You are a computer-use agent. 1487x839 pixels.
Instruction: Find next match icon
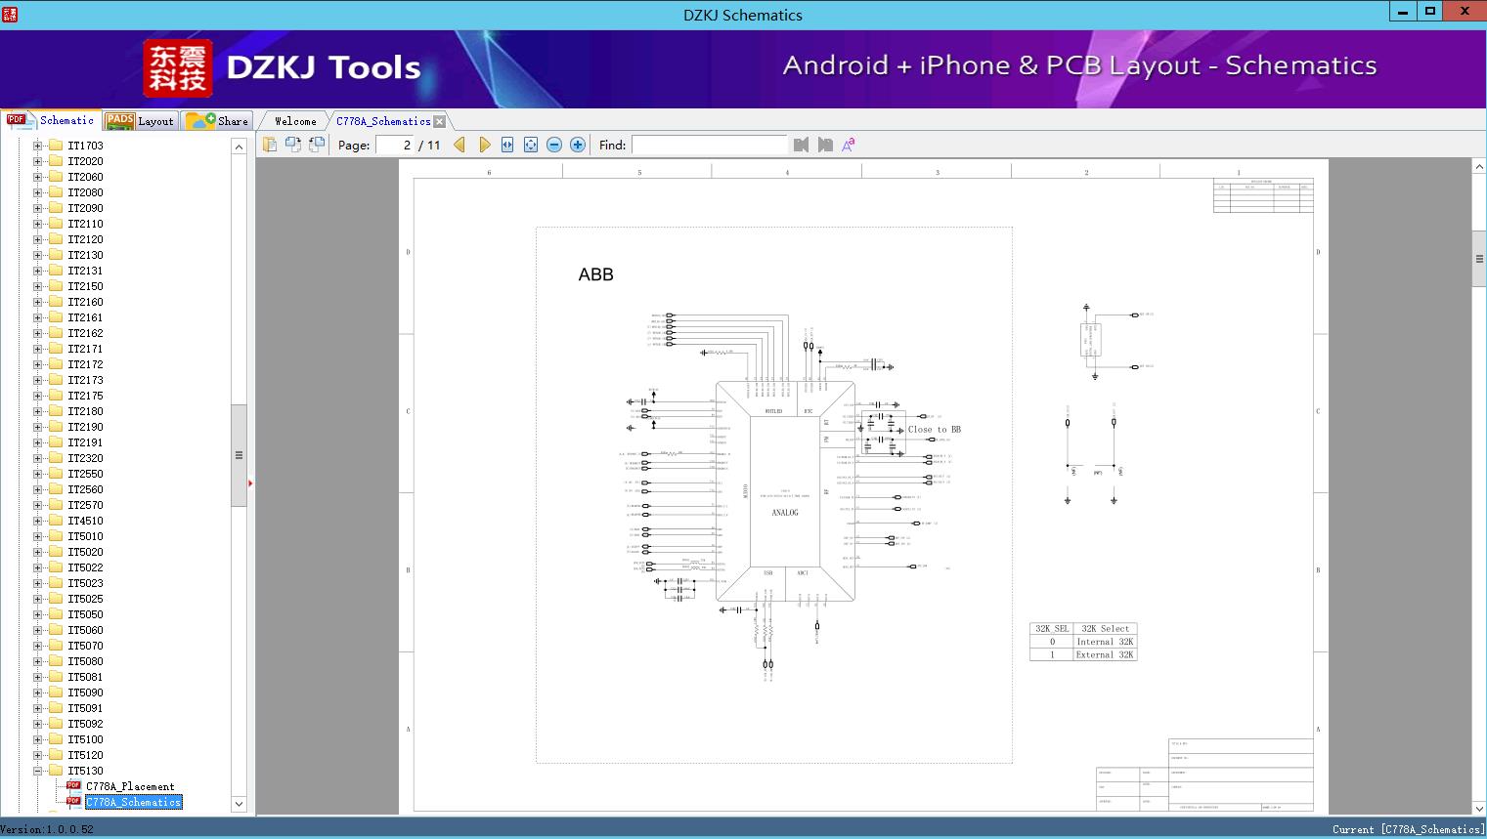coord(825,145)
